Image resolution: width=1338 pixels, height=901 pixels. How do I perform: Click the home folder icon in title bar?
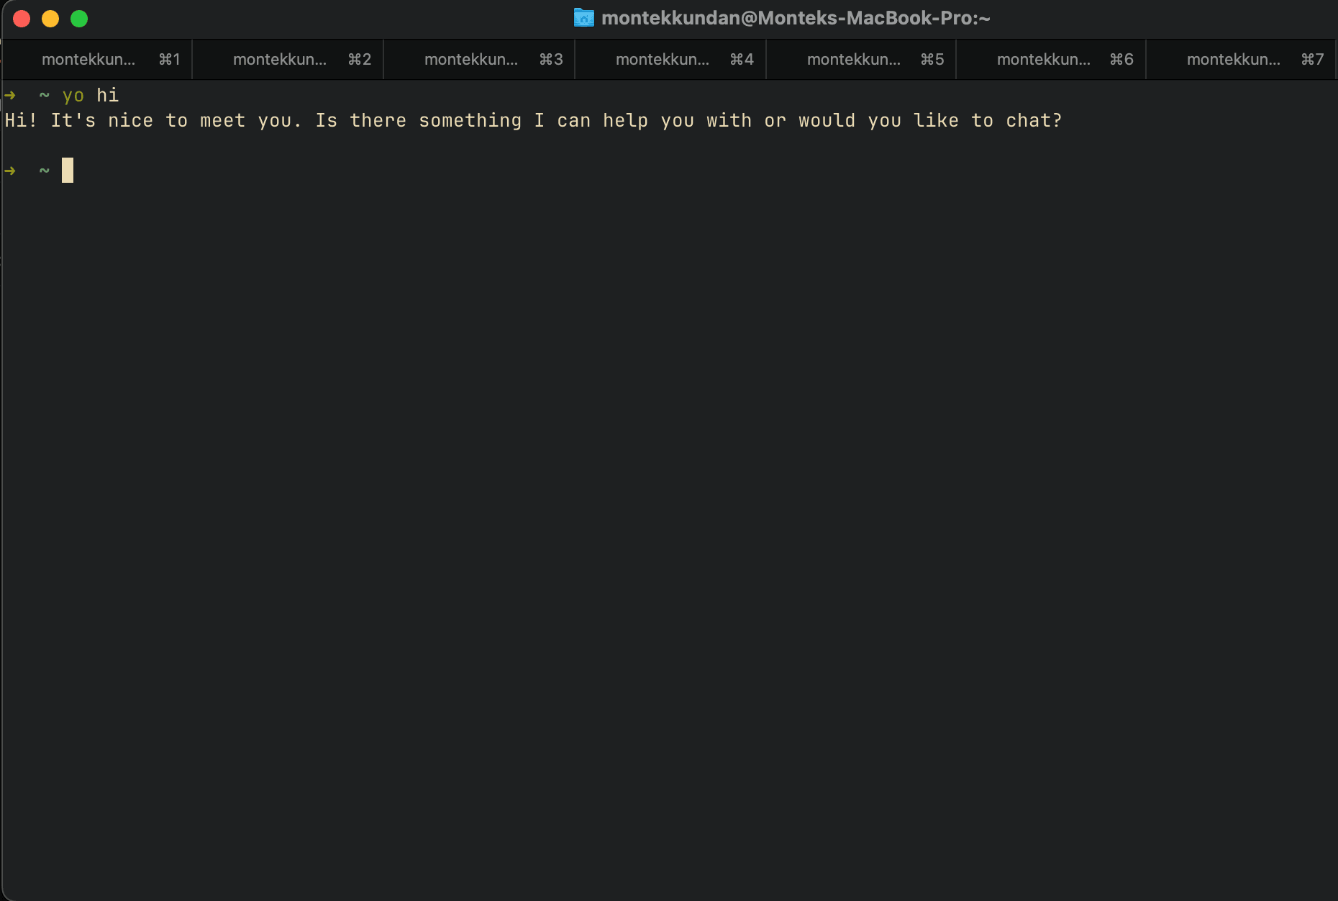pos(583,18)
